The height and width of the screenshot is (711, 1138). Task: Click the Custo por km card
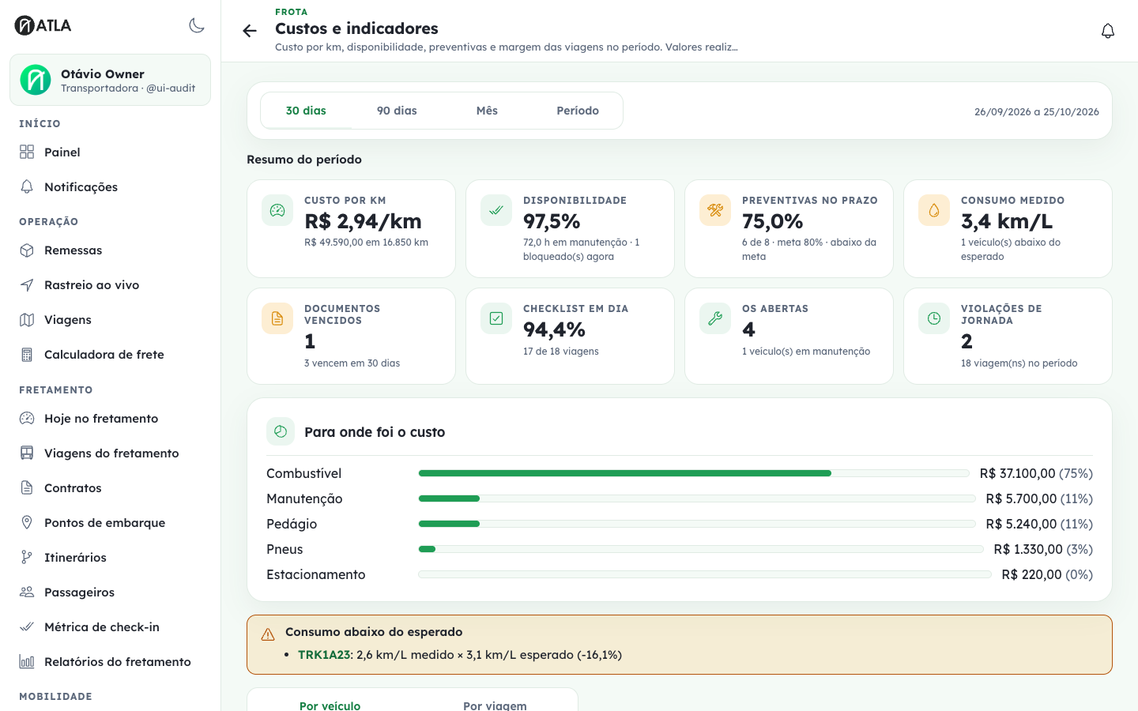point(351,228)
